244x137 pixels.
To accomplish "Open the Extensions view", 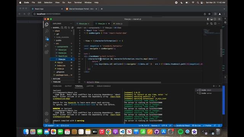I will 47,52.
